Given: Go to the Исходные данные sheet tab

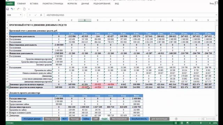Looking at the screenshot, I should [x=32, y=119].
